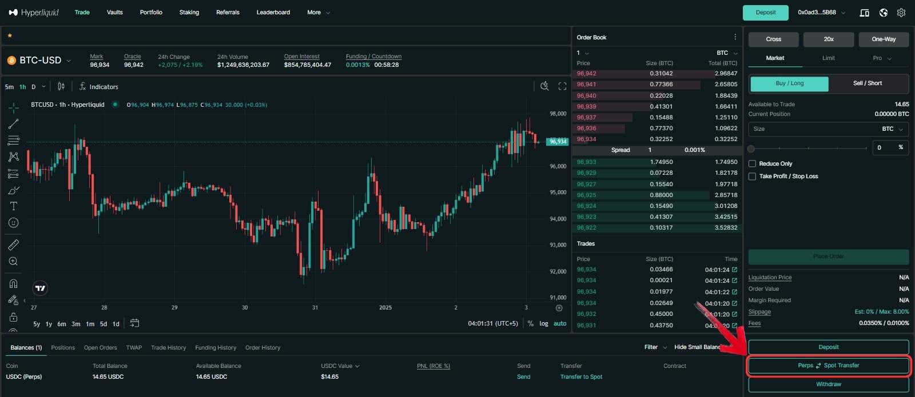Open the Leaderboard page
The image size is (915, 397).
273,12
